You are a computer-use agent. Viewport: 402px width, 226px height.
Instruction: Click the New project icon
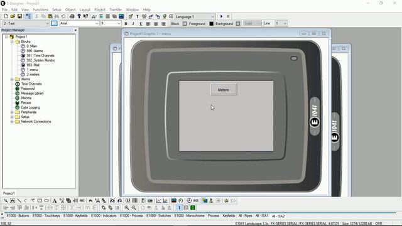6,16
